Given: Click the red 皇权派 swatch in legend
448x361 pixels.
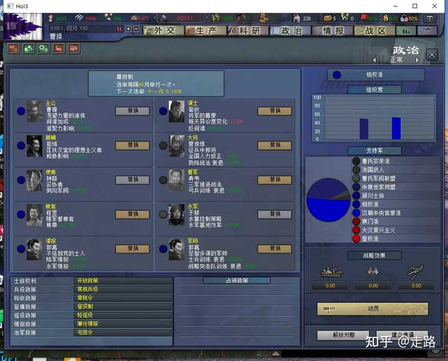Looking at the screenshot, I should coord(356,238).
